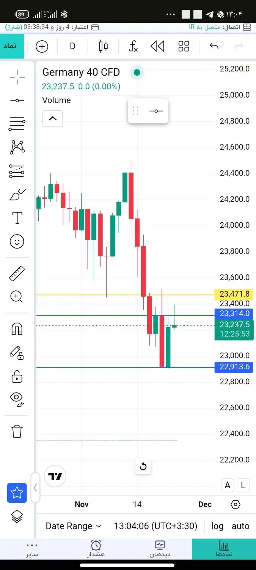Click the undo arrow button
This screenshot has height=570, width=256.
click(x=214, y=46)
